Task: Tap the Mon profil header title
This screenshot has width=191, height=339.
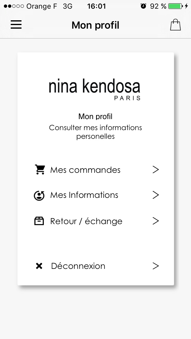Action: click(x=95, y=25)
